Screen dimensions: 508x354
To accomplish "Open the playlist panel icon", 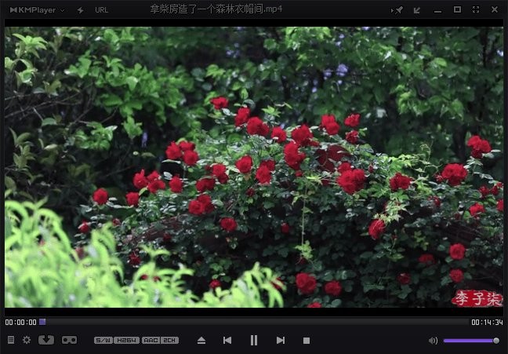I will click(x=11, y=340).
